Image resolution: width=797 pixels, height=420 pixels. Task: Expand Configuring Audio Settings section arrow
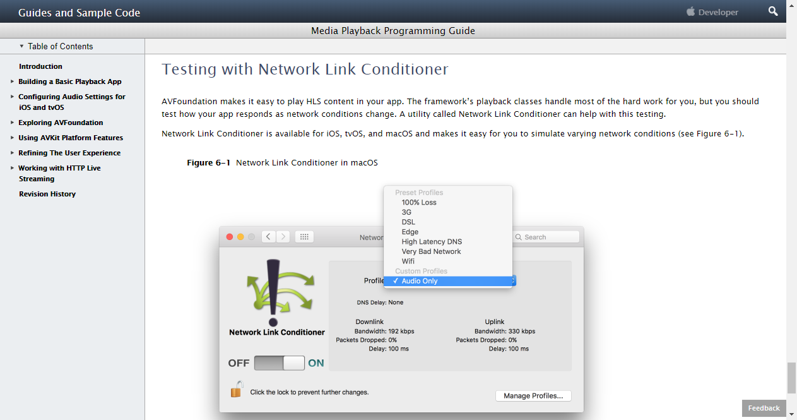[x=13, y=97]
